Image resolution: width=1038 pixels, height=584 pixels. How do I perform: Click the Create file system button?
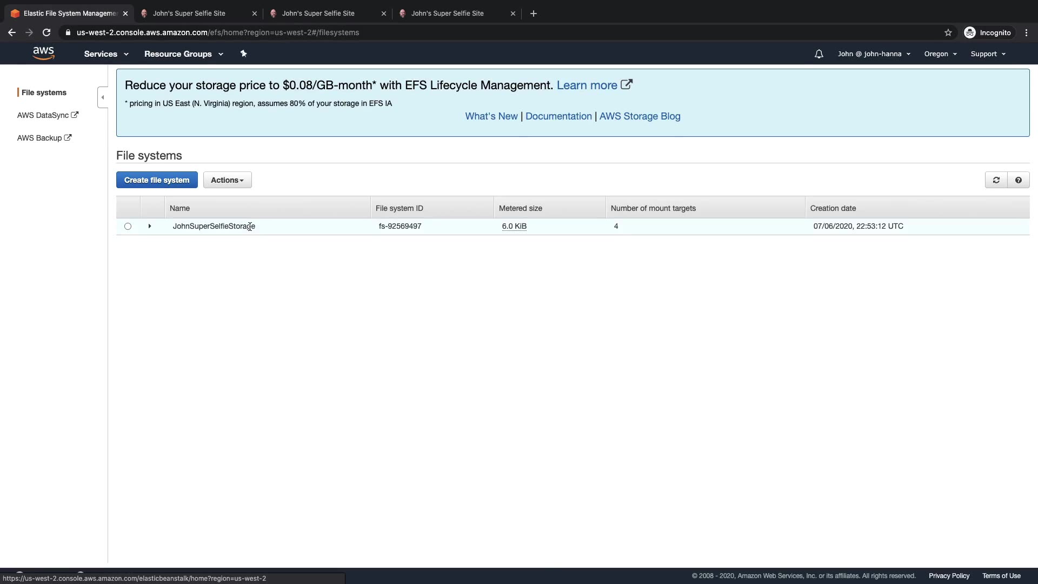pyautogui.click(x=157, y=180)
